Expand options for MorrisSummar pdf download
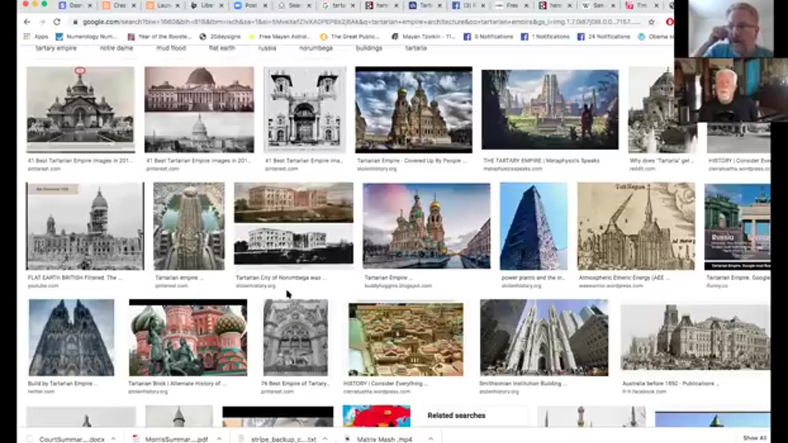This screenshot has width=788, height=443. coord(220,439)
